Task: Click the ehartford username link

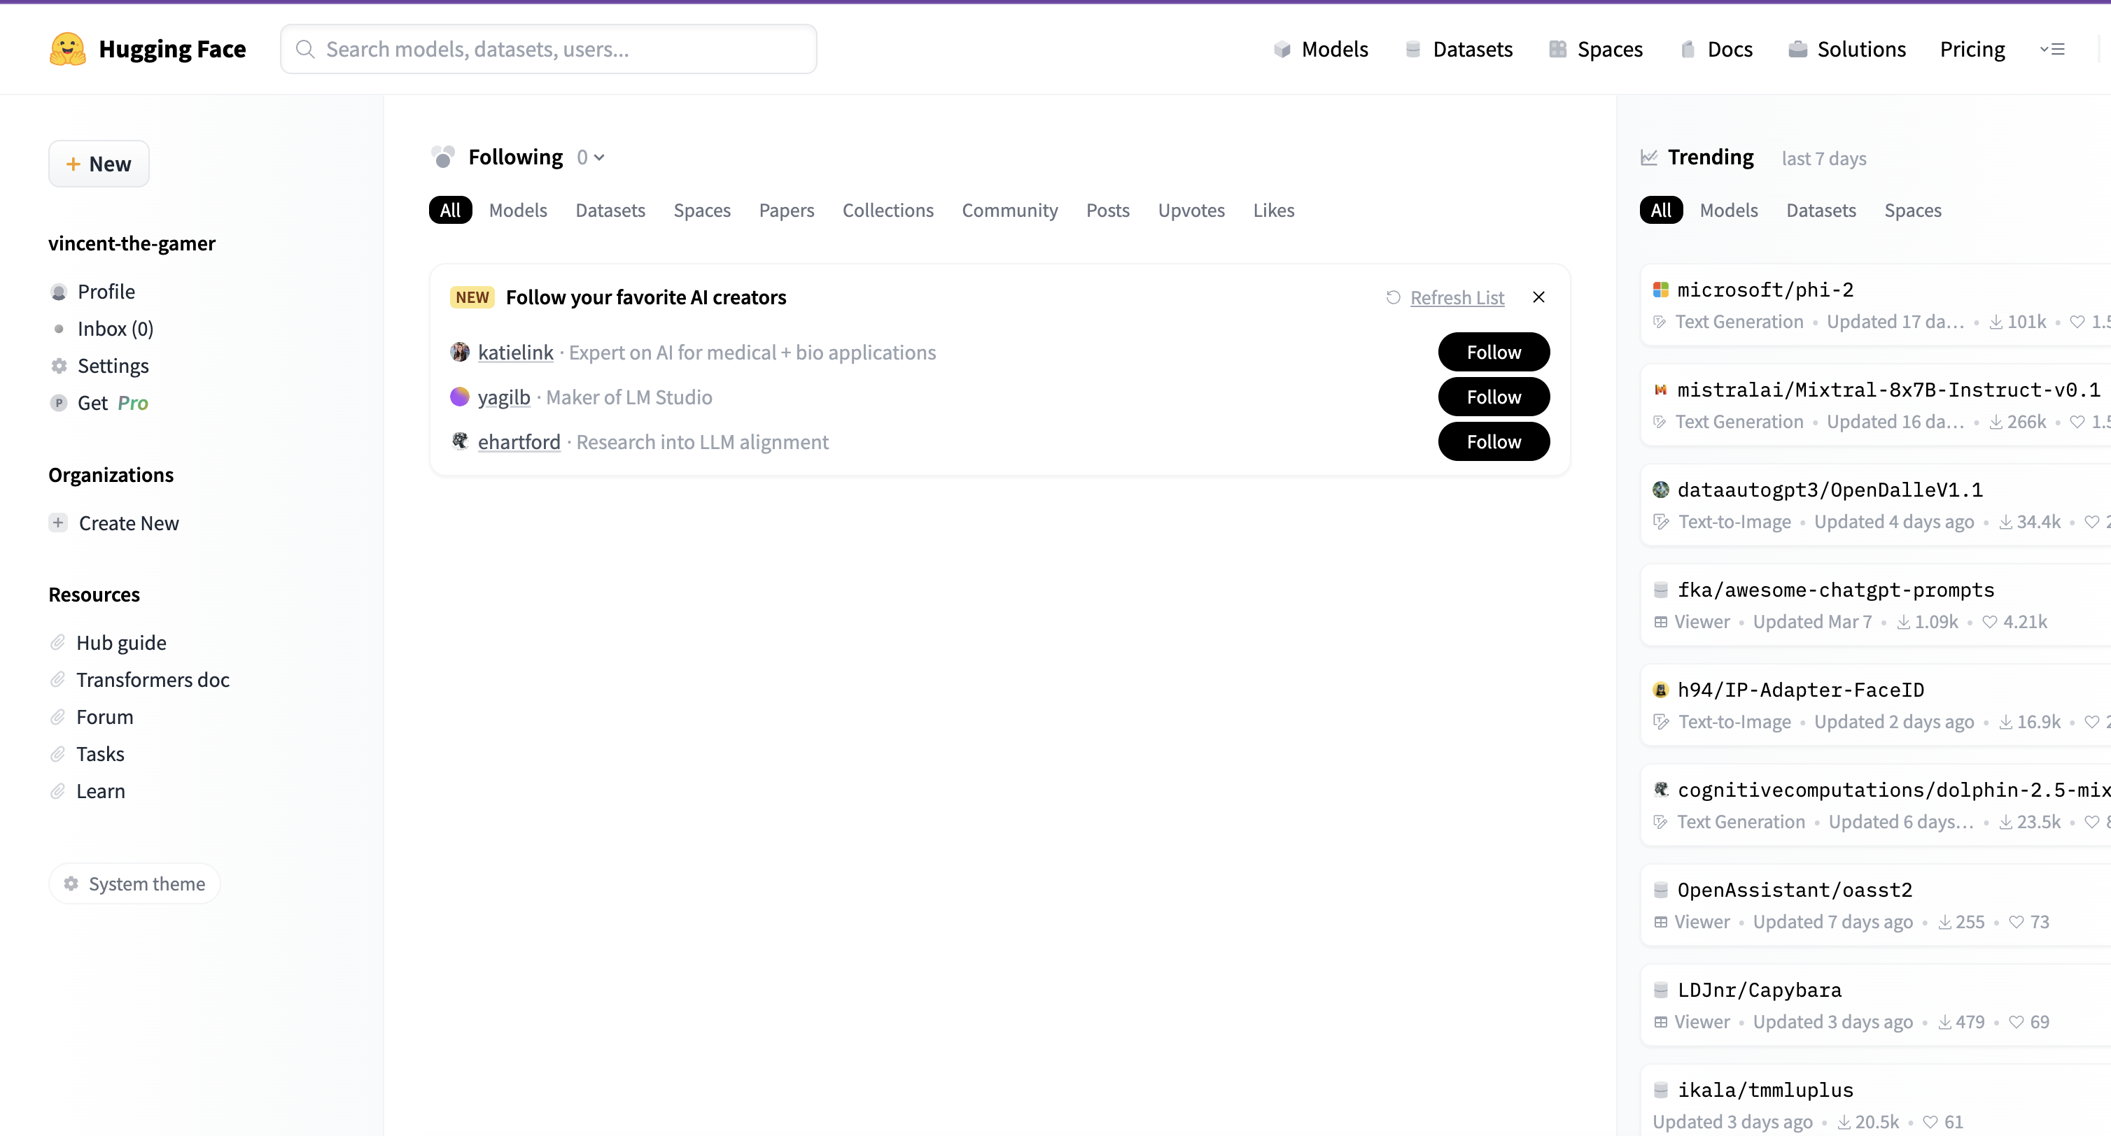Action: 519,442
